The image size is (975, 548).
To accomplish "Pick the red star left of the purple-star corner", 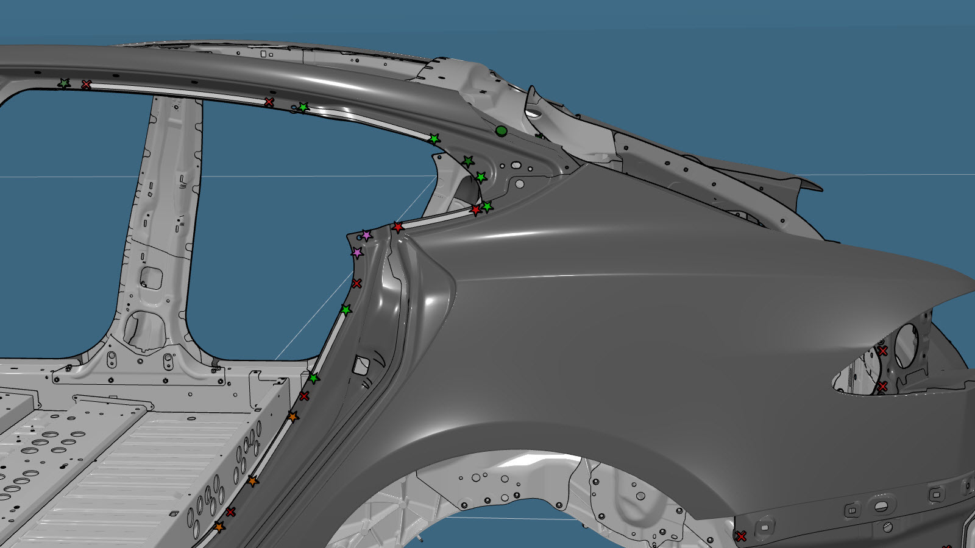I will [398, 227].
